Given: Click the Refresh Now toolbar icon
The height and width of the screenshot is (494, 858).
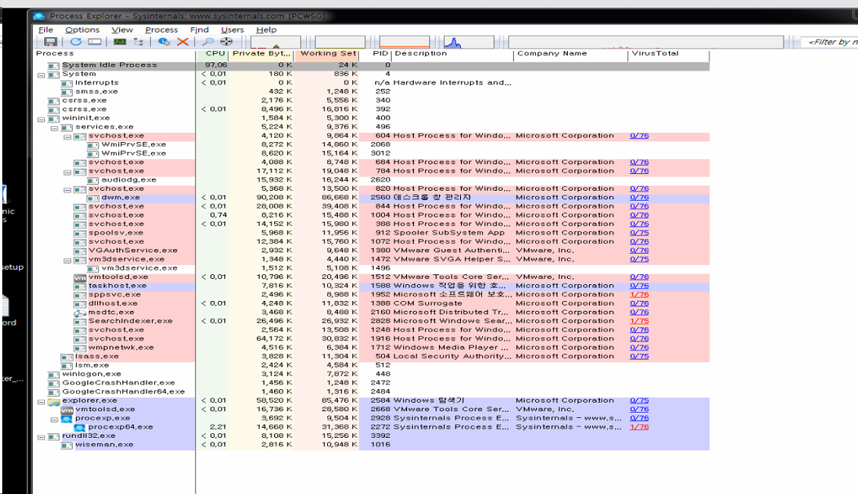Looking at the screenshot, I should [x=75, y=42].
